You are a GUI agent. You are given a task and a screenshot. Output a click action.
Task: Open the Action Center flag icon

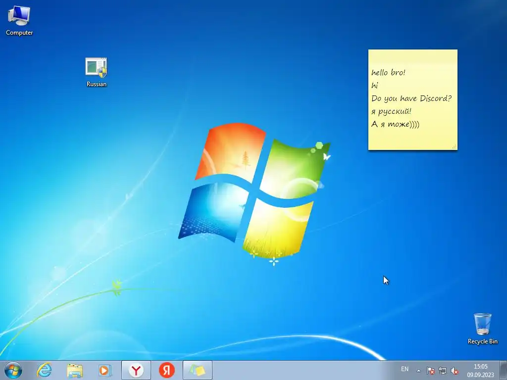click(x=430, y=371)
